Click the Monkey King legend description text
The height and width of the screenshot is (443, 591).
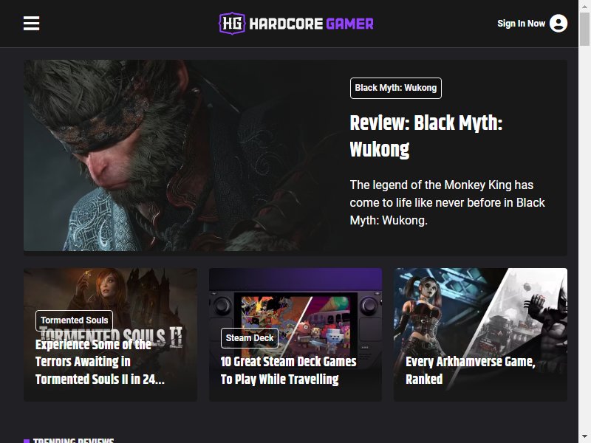[447, 202]
